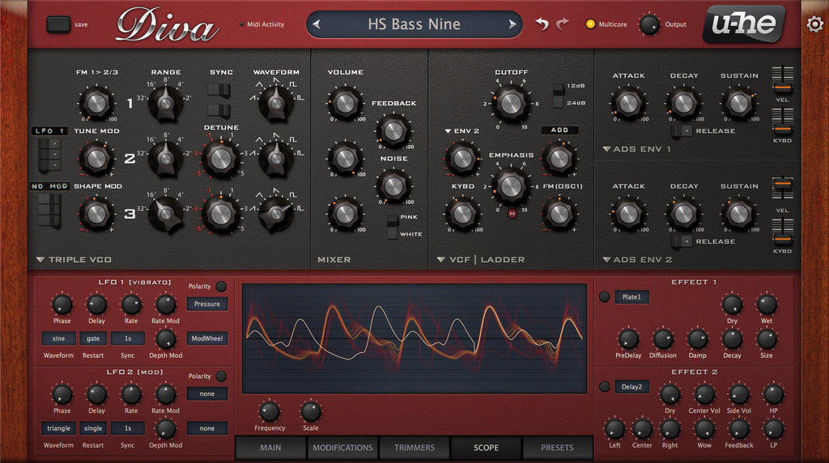
Task: Click oscillator 3 Waveform knob
Action: click(x=275, y=213)
